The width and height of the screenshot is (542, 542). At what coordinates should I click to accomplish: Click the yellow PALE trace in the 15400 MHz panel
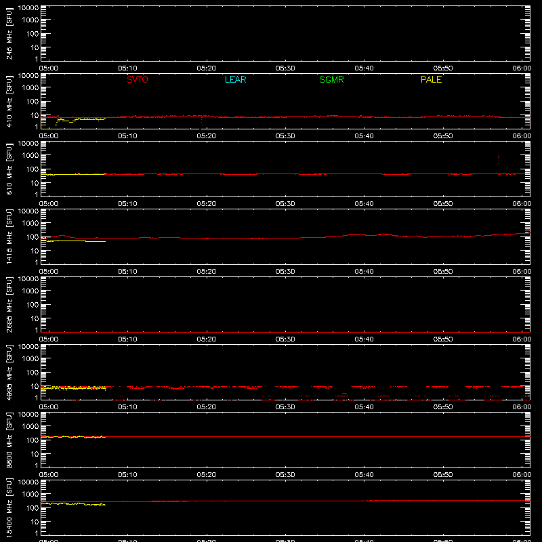(x=73, y=504)
